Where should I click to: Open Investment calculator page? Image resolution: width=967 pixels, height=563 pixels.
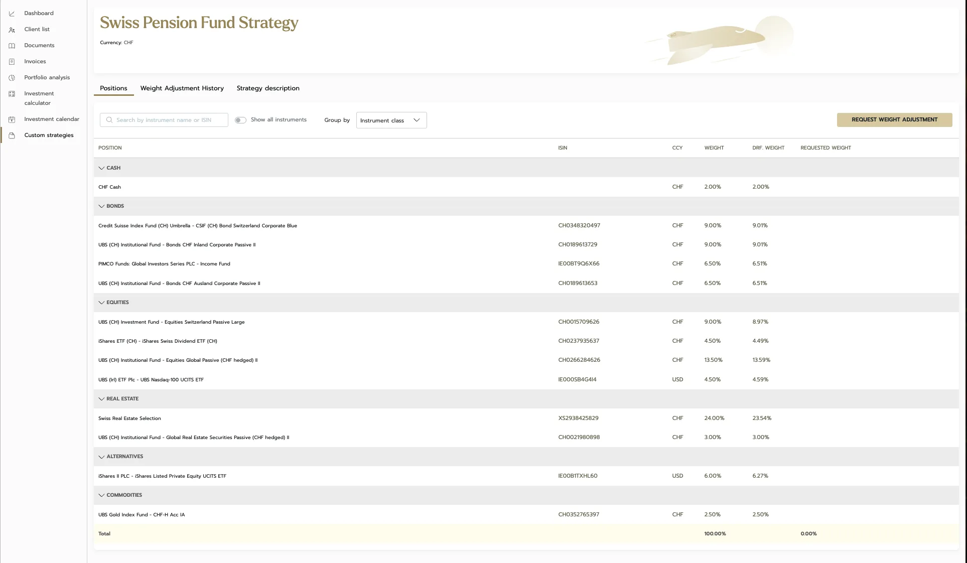39,98
